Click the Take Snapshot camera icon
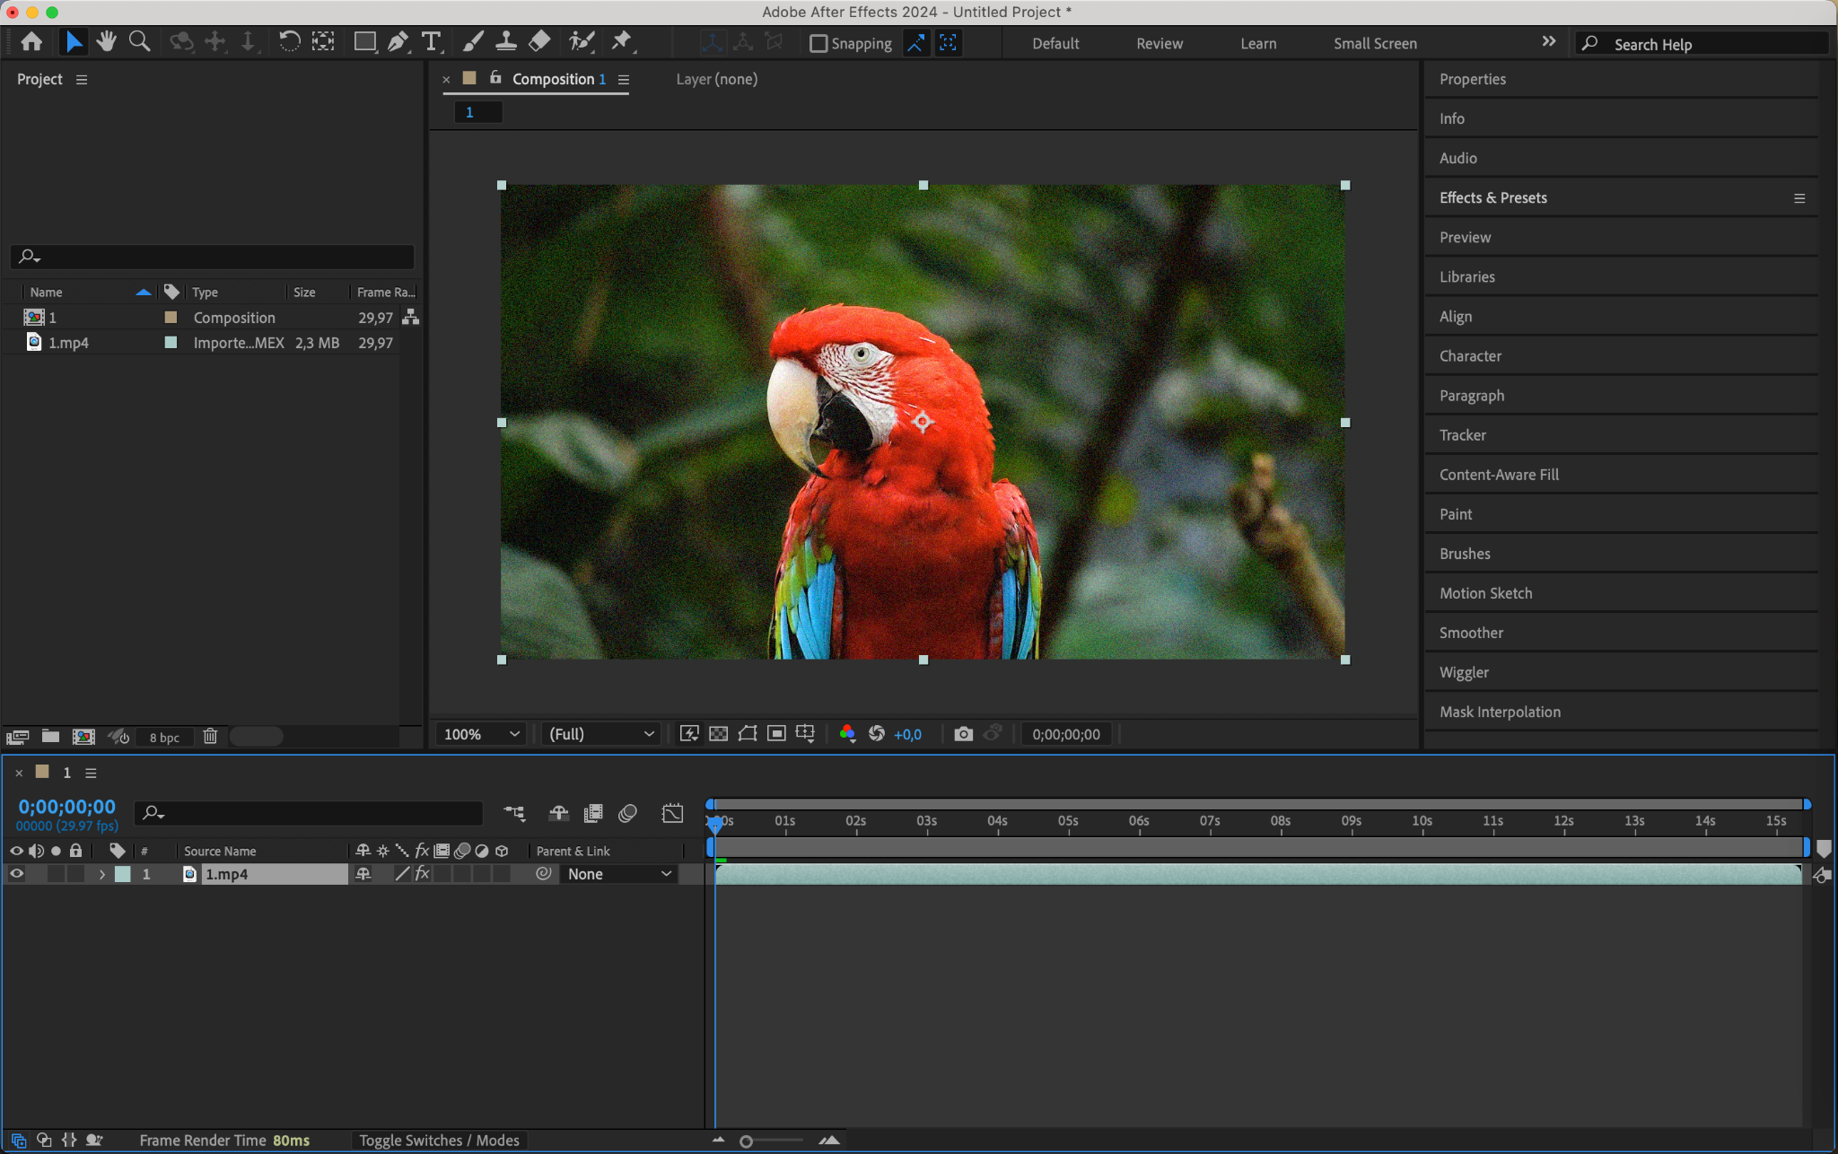The width and height of the screenshot is (1838, 1154). point(963,734)
